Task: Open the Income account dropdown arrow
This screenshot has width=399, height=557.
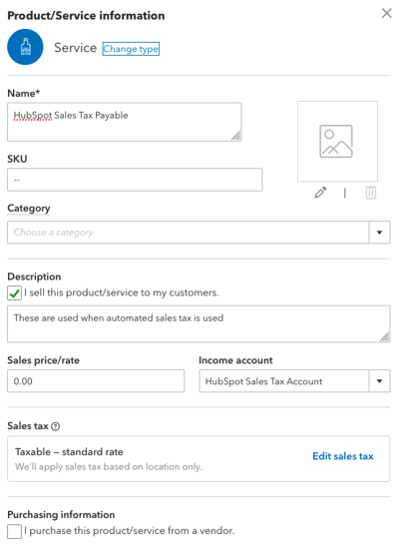Action: [x=379, y=380]
